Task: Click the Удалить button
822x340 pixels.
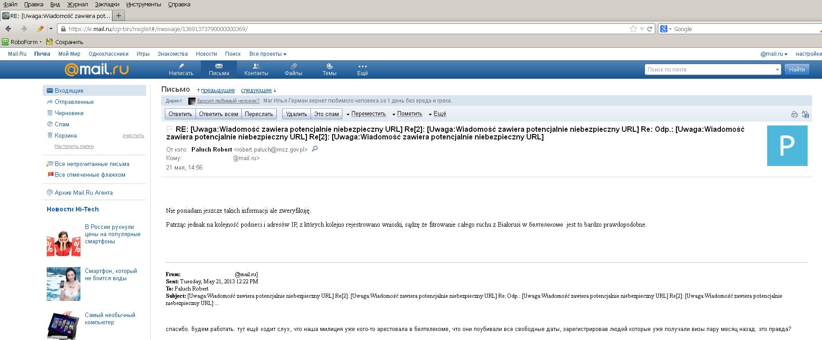Action: point(297,114)
